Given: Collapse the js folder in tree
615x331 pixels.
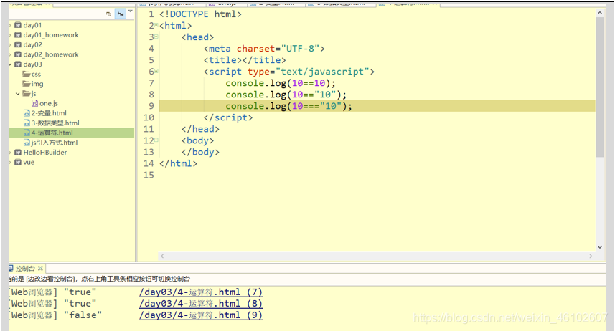Looking at the screenshot, I should click(x=18, y=94).
